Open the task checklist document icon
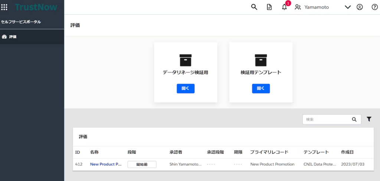This screenshot has height=181, width=380. point(269,7)
